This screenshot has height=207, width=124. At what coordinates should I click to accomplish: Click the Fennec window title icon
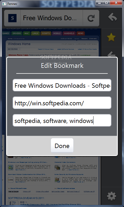click(4, 4)
